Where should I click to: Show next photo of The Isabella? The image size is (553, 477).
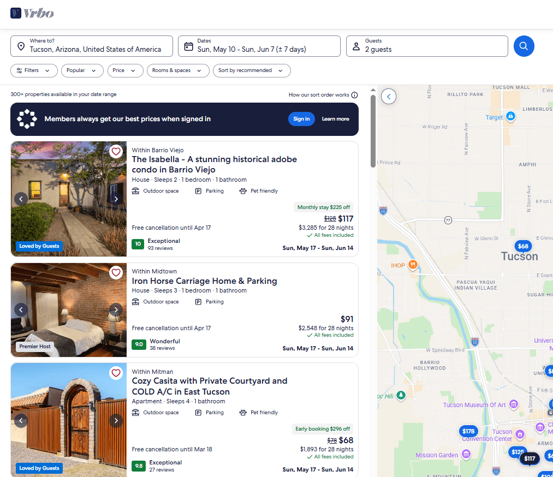coord(116,199)
